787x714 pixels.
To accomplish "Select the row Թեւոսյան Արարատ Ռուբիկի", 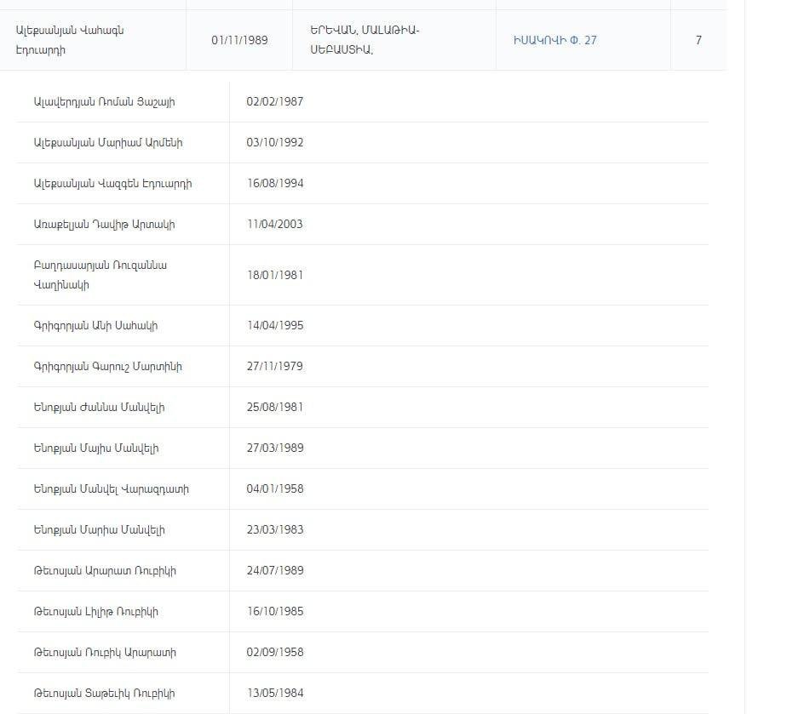I will coord(363,570).
